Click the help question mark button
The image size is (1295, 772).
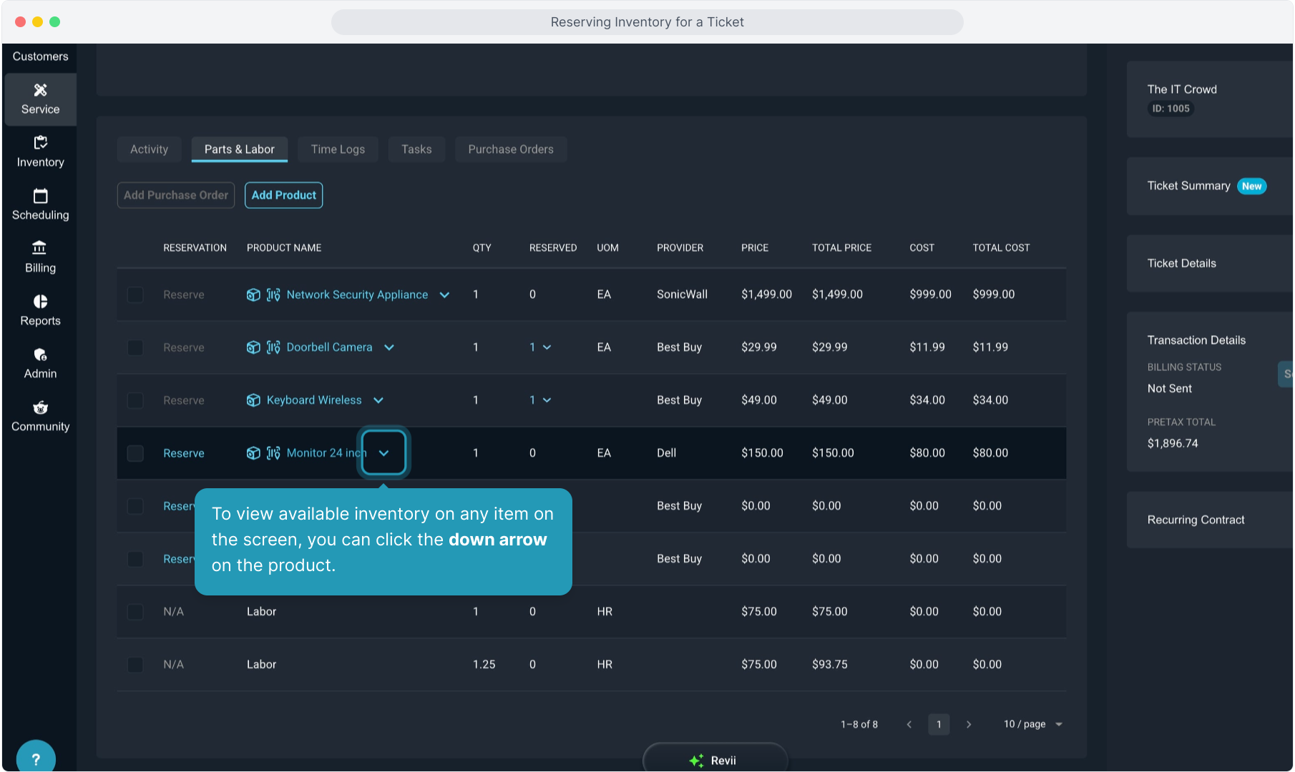[36, 758]
